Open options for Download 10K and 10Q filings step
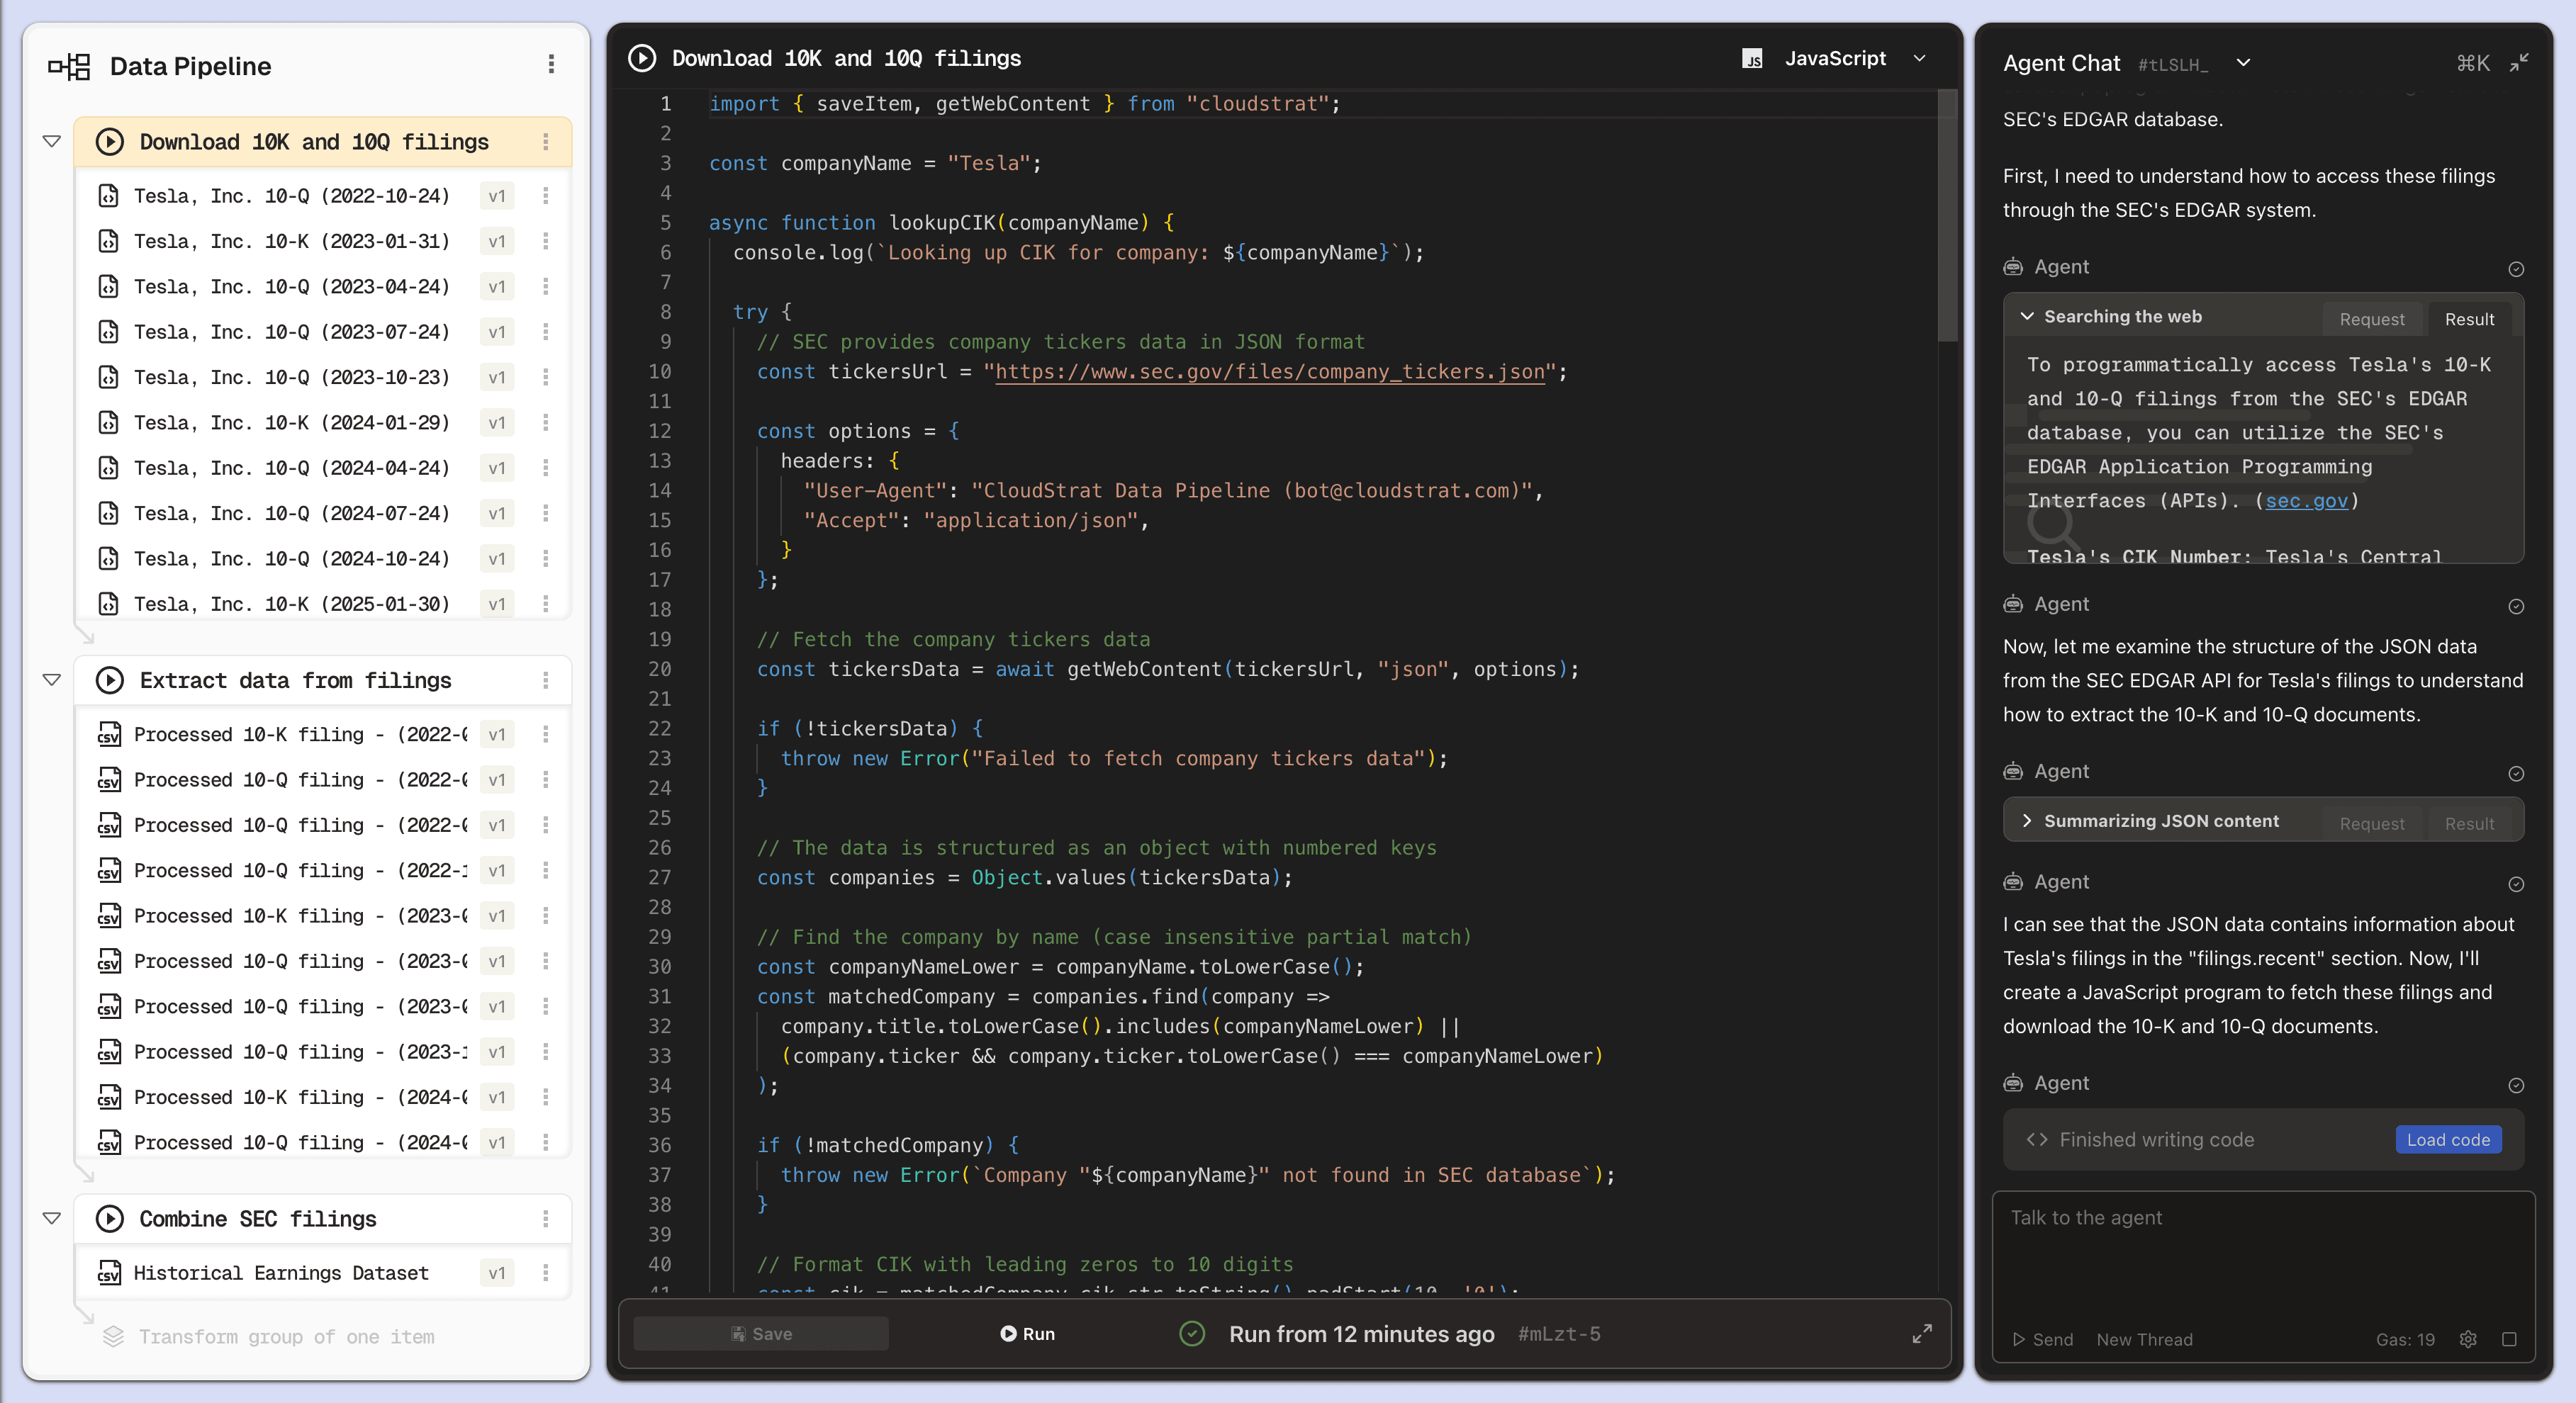This screenshot has width=2576, height=1403. [x=546, y=142]
